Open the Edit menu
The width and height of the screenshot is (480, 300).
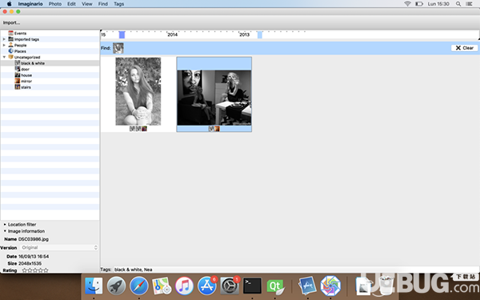click(71, 4)
